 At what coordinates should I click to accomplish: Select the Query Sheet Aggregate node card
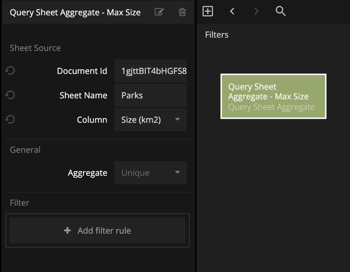tap(273, 96)
